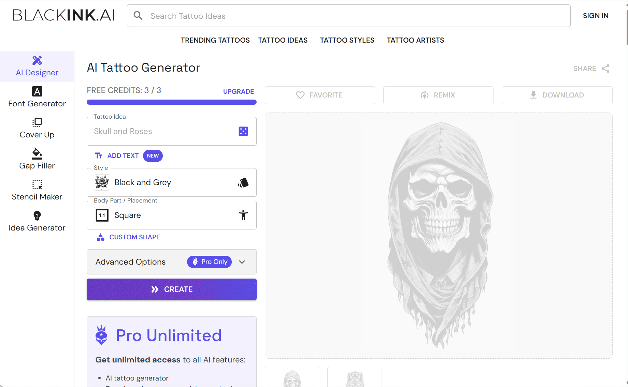
Task: Click the dice icon for random tattoo idea
Action: 243,131
